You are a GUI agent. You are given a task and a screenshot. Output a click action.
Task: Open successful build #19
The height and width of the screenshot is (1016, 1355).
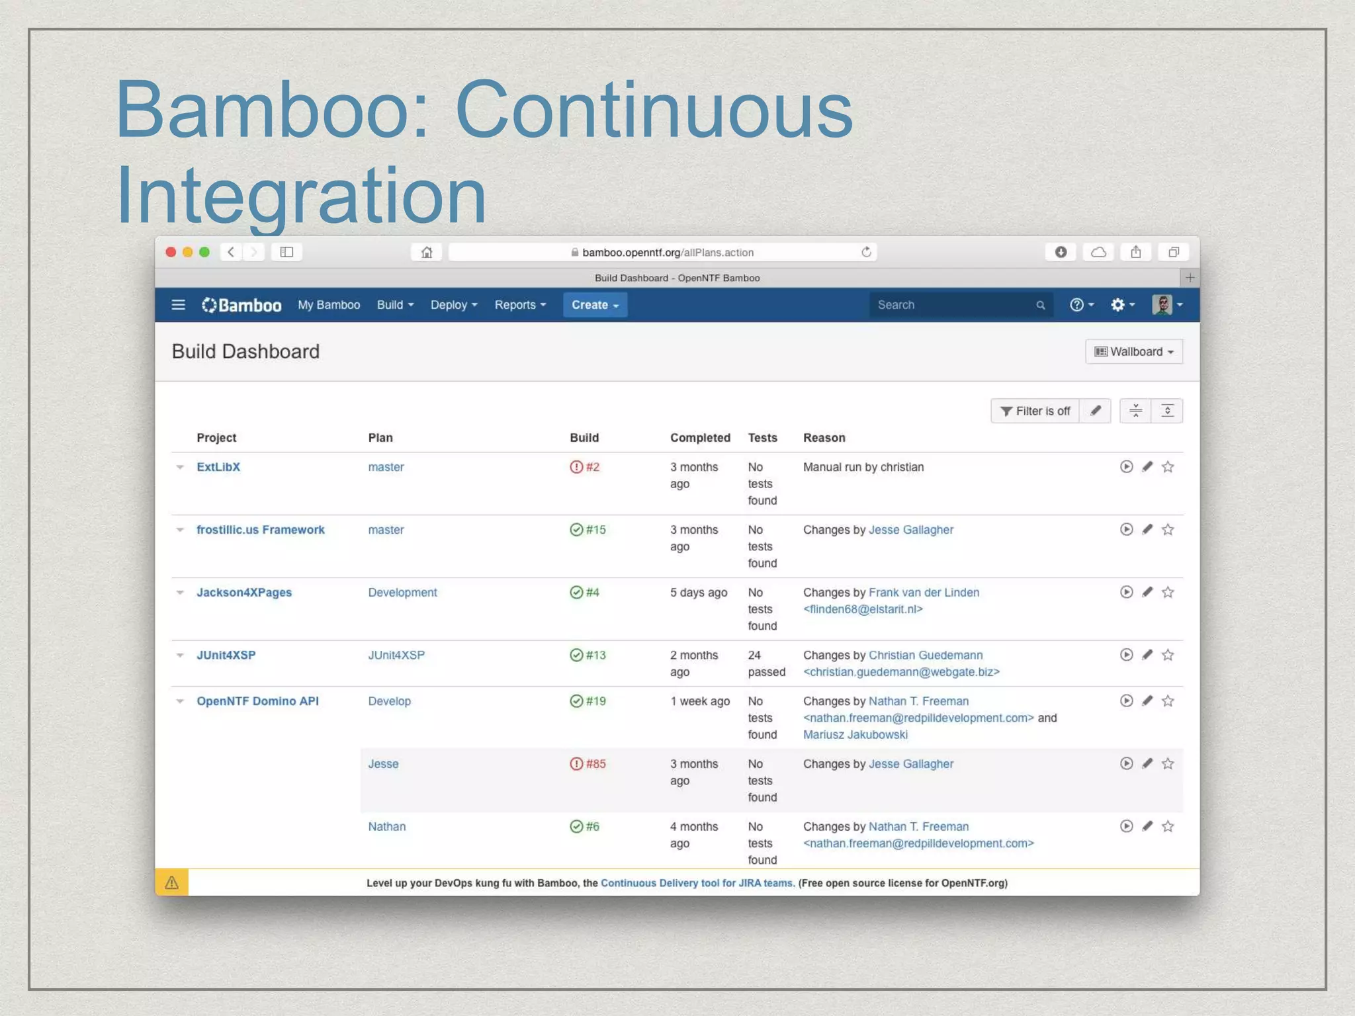[x=588, y=701]
